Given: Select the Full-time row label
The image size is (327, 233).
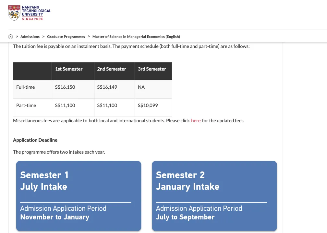Looking at the screenshot, I should 25,87.
